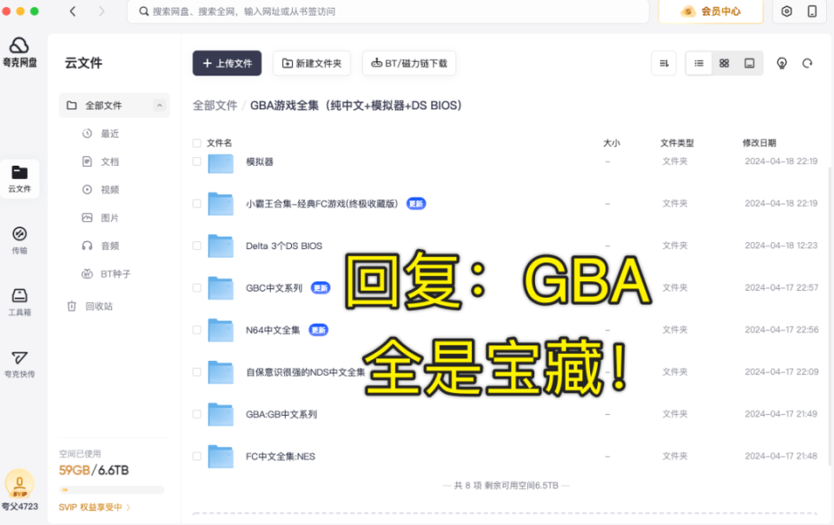
Task: Show BT种子 torrent files
Action: (x=106, y=273)
